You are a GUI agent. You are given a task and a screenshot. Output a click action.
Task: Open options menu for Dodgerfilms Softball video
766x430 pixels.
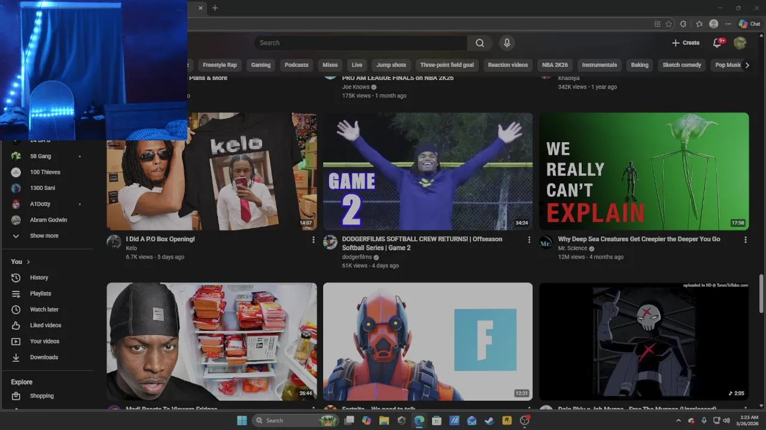coord(529,239)
